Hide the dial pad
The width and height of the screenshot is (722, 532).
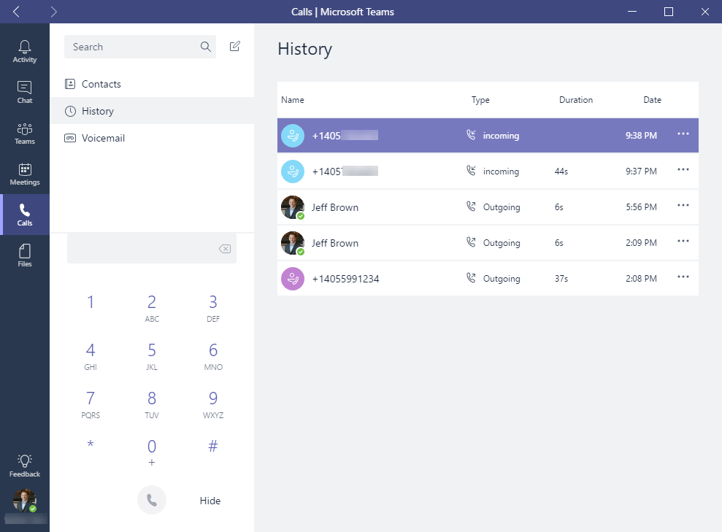210,501
